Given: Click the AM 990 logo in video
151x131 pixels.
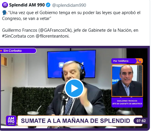Looking at the screenshot, I should tap(11, 121).
